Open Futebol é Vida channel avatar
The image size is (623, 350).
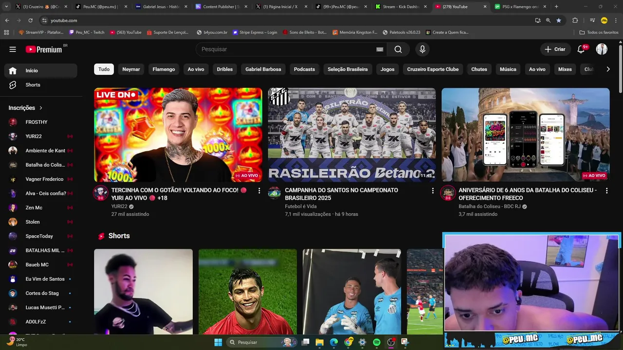point(275,193)
